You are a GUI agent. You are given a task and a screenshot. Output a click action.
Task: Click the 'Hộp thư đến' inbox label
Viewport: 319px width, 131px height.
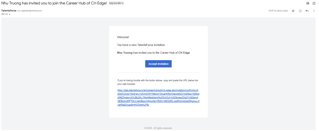pos(115,3)
